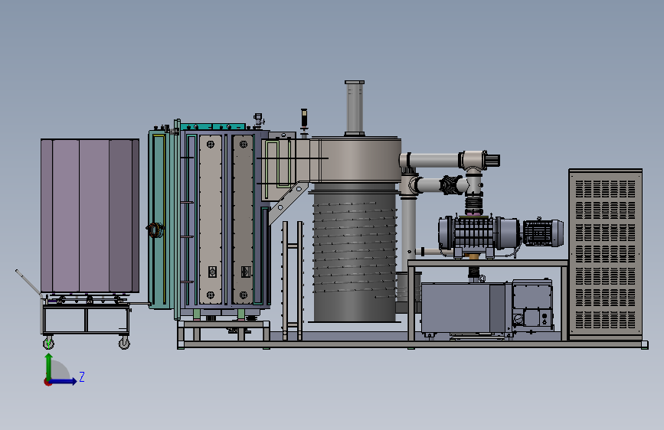Pick the diagonal support bracket with holes

289,204
